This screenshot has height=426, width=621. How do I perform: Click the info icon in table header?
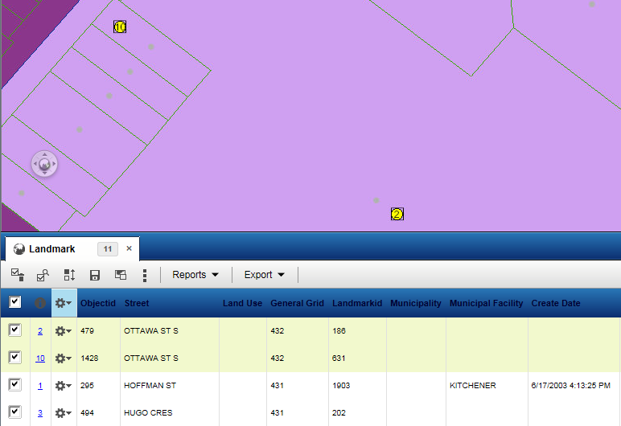coord(39,303)
